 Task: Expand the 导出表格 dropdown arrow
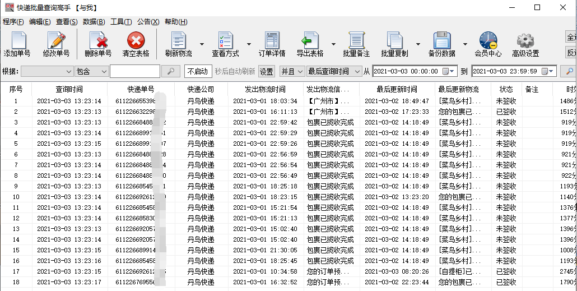333,44
